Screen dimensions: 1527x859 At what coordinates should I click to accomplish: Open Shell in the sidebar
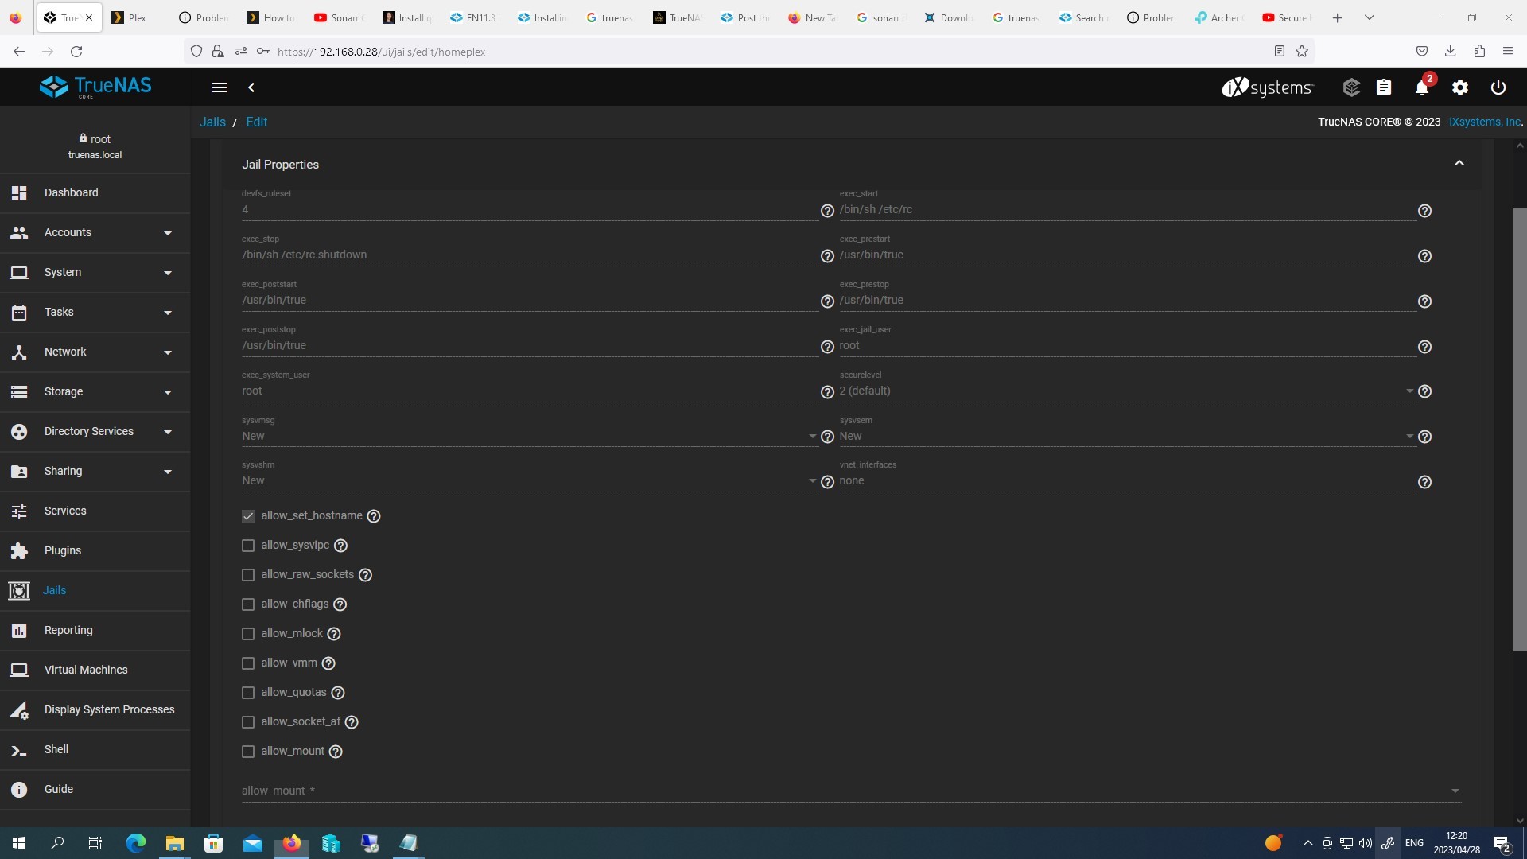pyautogui.click(x=95, y=750)
